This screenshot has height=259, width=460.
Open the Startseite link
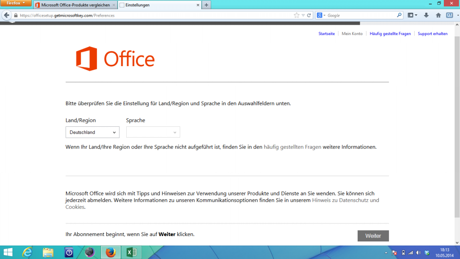click(x=327, y=34)
